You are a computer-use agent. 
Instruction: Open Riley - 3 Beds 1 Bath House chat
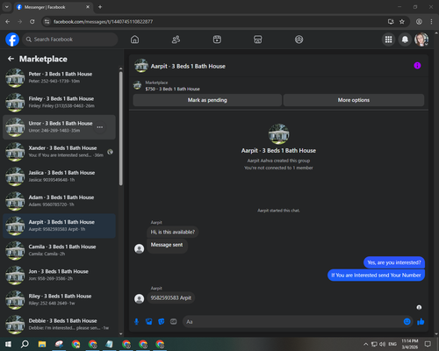[59, 300]
